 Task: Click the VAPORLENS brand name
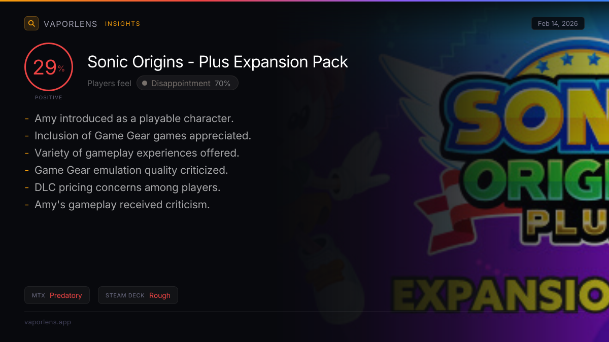click(x=71, y=24)
